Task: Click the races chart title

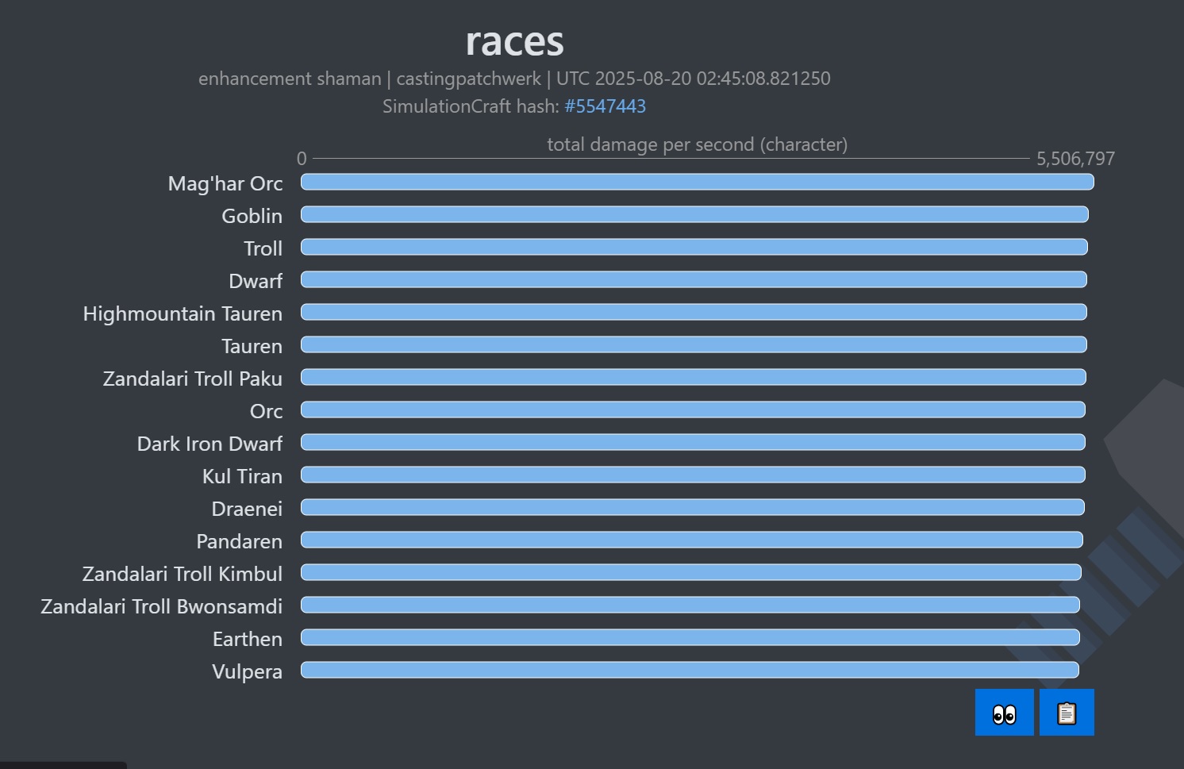Action: pos(514,40)
